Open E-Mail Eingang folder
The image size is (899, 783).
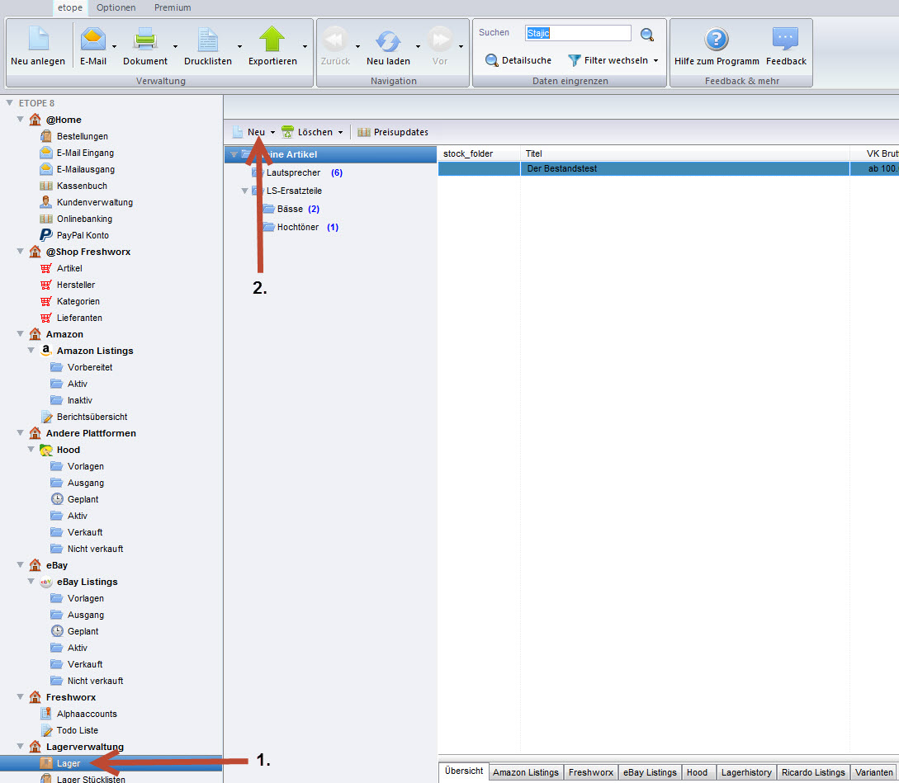(x=85, y=153)
